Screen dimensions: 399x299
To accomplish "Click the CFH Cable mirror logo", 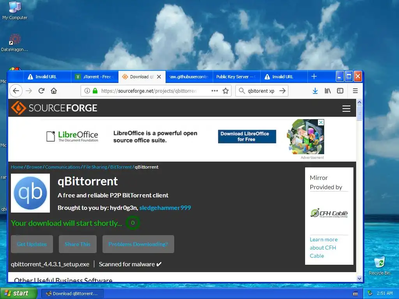I will 329,213.
